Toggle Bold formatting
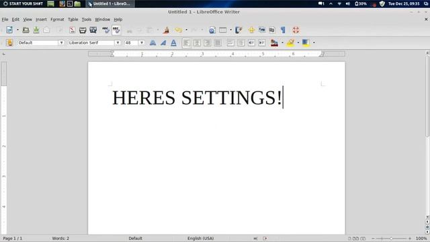Screen dimensions: 430x242 tap(153, 43)
